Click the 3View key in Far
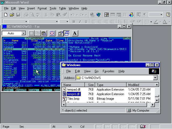 [x=33, y=90]
